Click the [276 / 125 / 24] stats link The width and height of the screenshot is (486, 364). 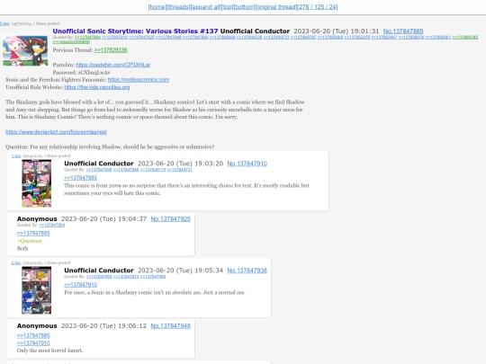tap(318, 7)
